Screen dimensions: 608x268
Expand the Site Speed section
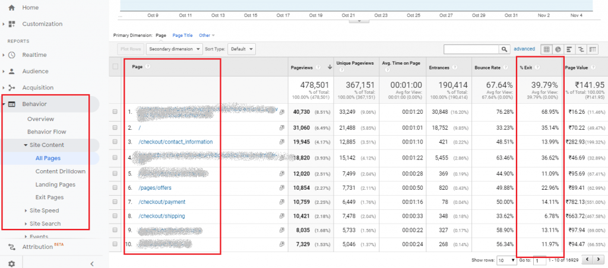point(26,210)
